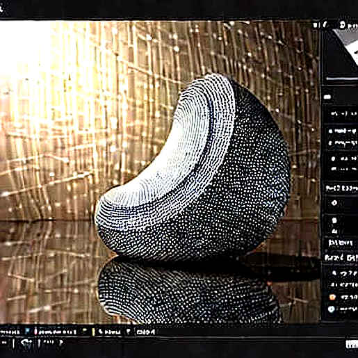Screen dimensions: 358x358
Task: Toggle the first bullet row in the right panel
Action: (342, 131)
